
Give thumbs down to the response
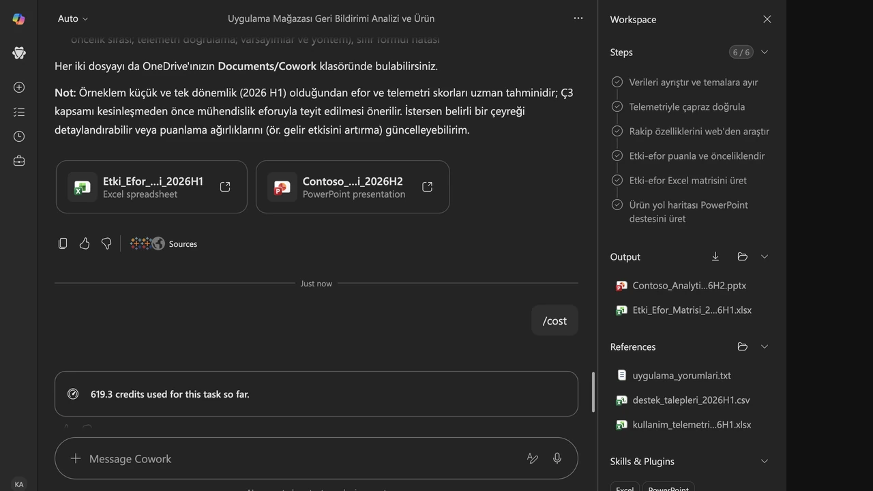coord(106,243)
